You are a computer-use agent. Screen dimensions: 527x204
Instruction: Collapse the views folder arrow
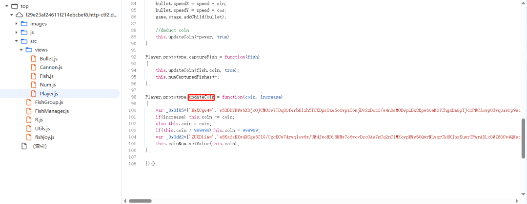pos(21,50)
